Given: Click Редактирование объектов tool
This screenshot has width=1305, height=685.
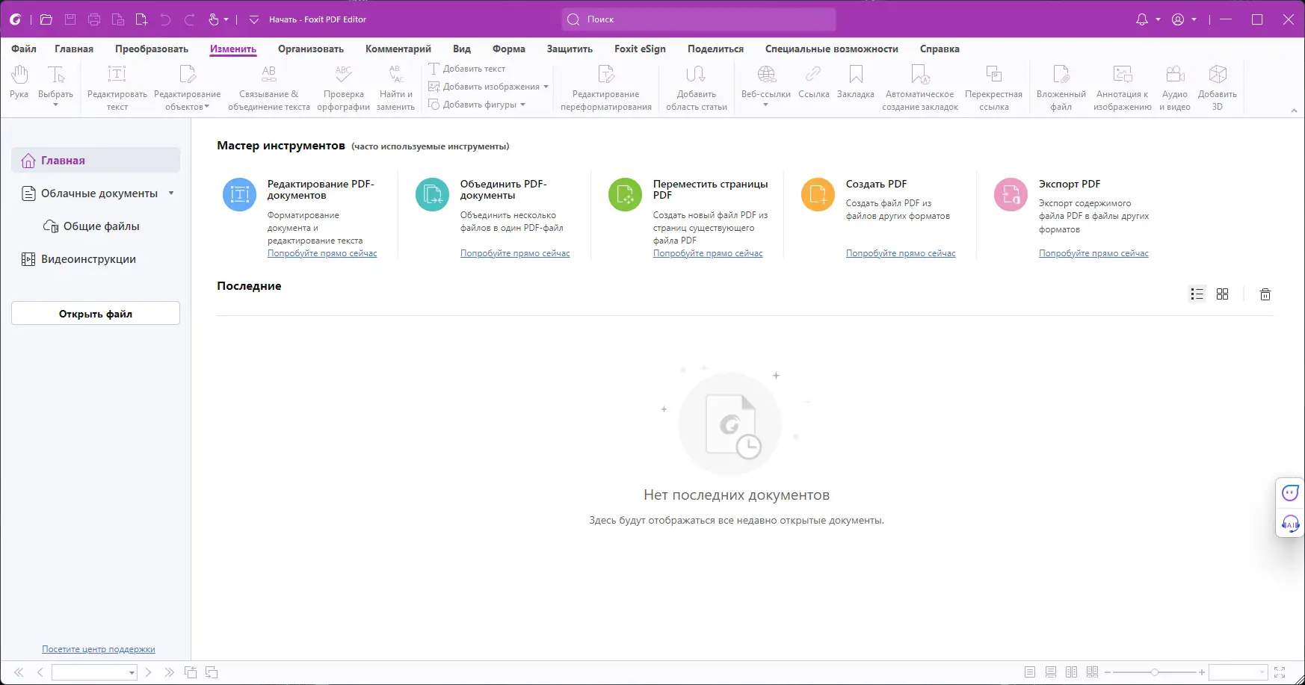Looking at the screenshot, I should [x=187, y=87].
